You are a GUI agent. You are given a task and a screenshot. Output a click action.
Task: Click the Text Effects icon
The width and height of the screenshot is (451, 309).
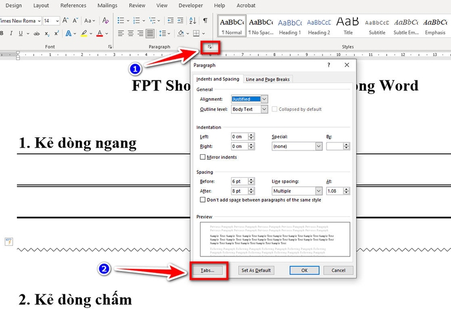68,33
